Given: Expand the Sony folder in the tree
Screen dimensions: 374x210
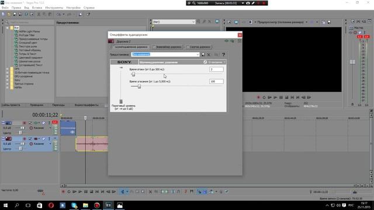Looking at the screenshot, I should (x=8, y=80).
